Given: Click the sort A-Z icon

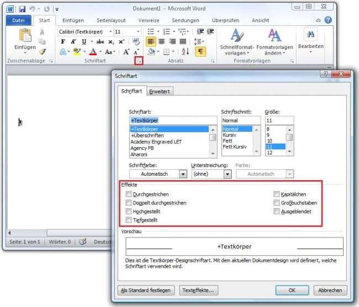Looking at the screenshot, I should (185, 52).
